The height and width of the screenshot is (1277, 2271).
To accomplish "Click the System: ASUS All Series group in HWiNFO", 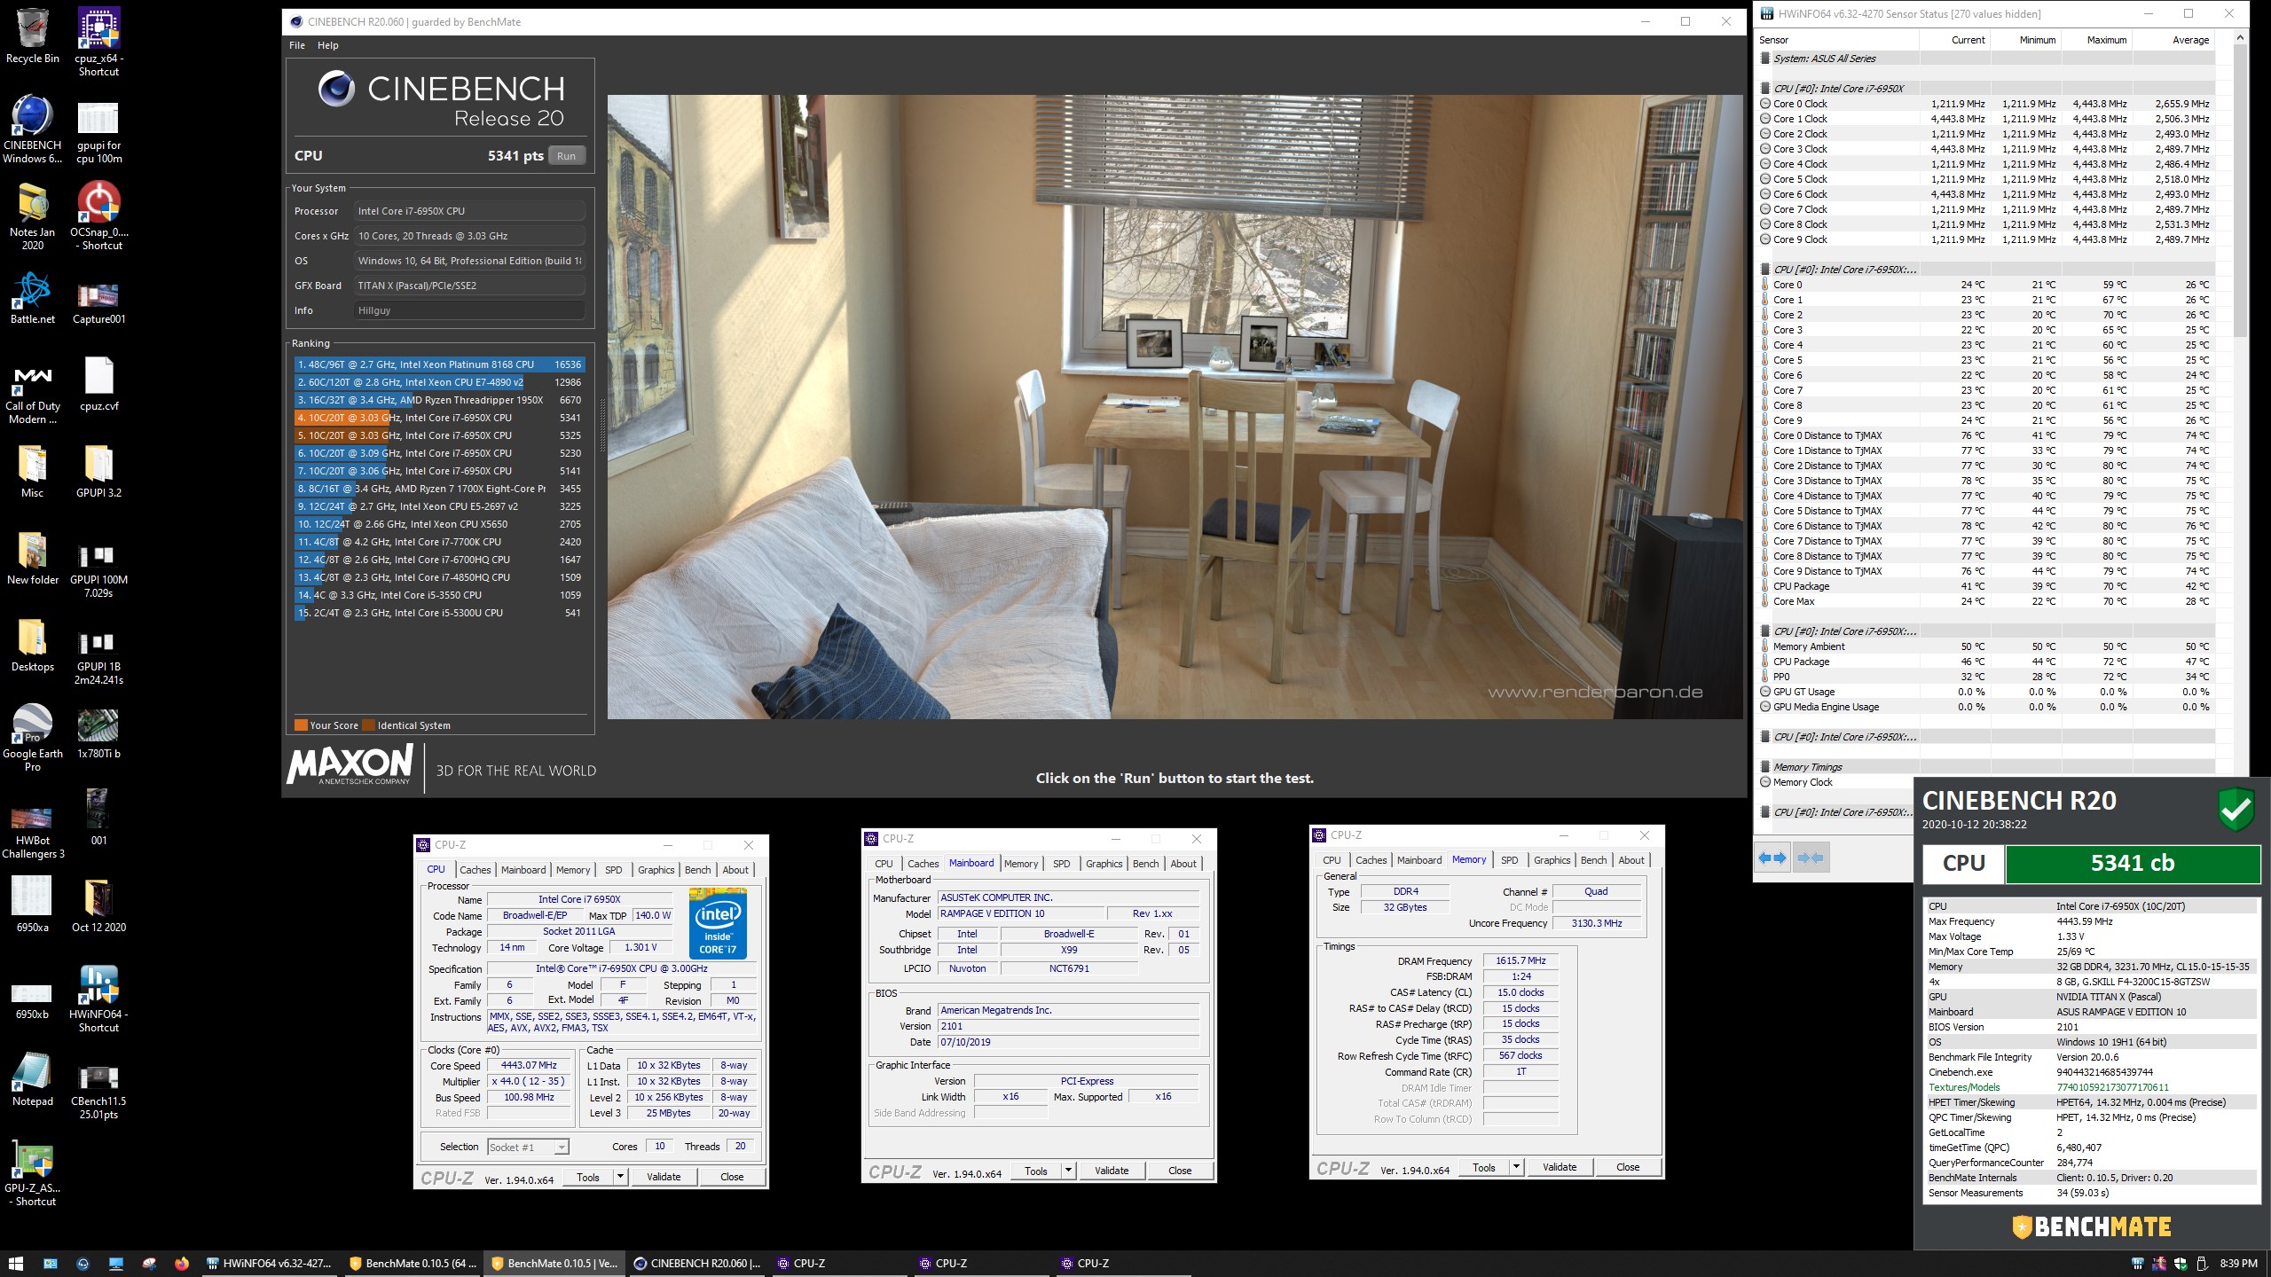I will (x=1985, y=59).
